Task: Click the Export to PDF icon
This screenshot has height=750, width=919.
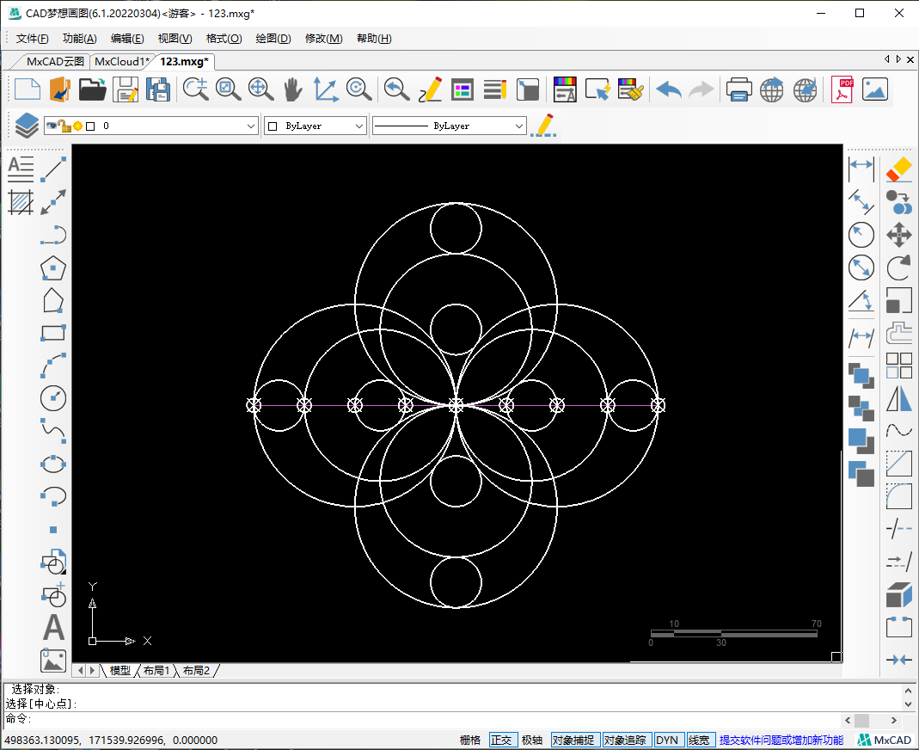Action: 842,89
